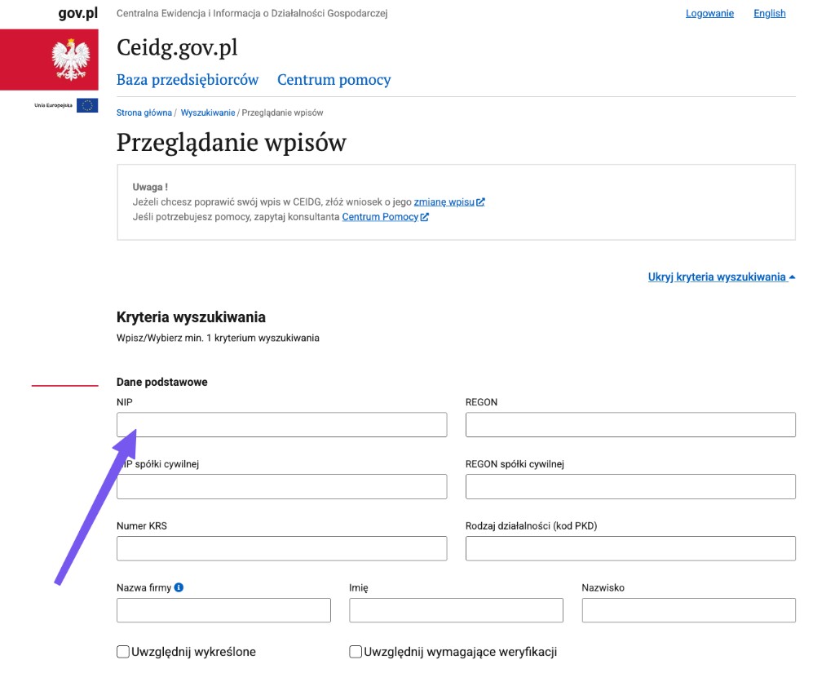Image resolution: width=835 pixels, height=682 pixels.
Task: Click the Przeglądanie wpisów page heading
Action: [231, 142]
